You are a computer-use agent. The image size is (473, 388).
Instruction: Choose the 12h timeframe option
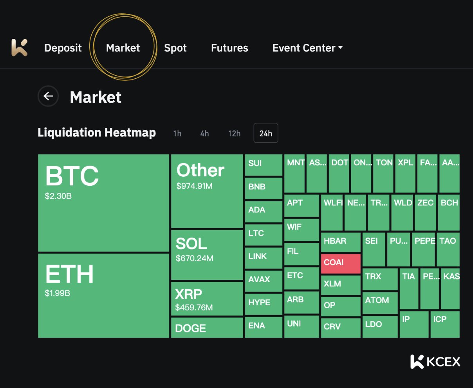(234, 133)
